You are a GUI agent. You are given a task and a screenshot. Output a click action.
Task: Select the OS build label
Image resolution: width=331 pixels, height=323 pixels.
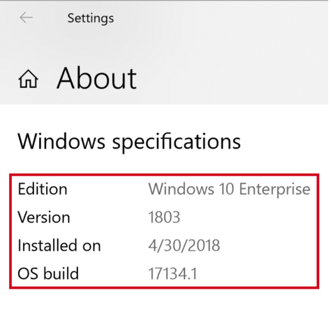(x=48, y=273)
